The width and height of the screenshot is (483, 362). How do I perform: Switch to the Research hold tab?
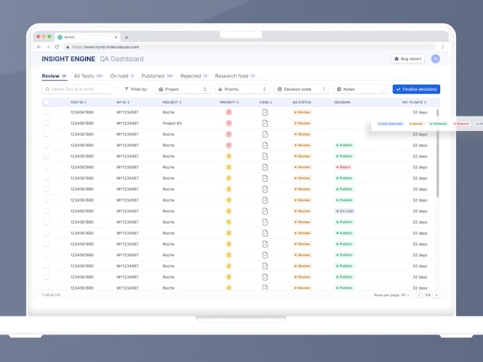(x=235, y=76)
